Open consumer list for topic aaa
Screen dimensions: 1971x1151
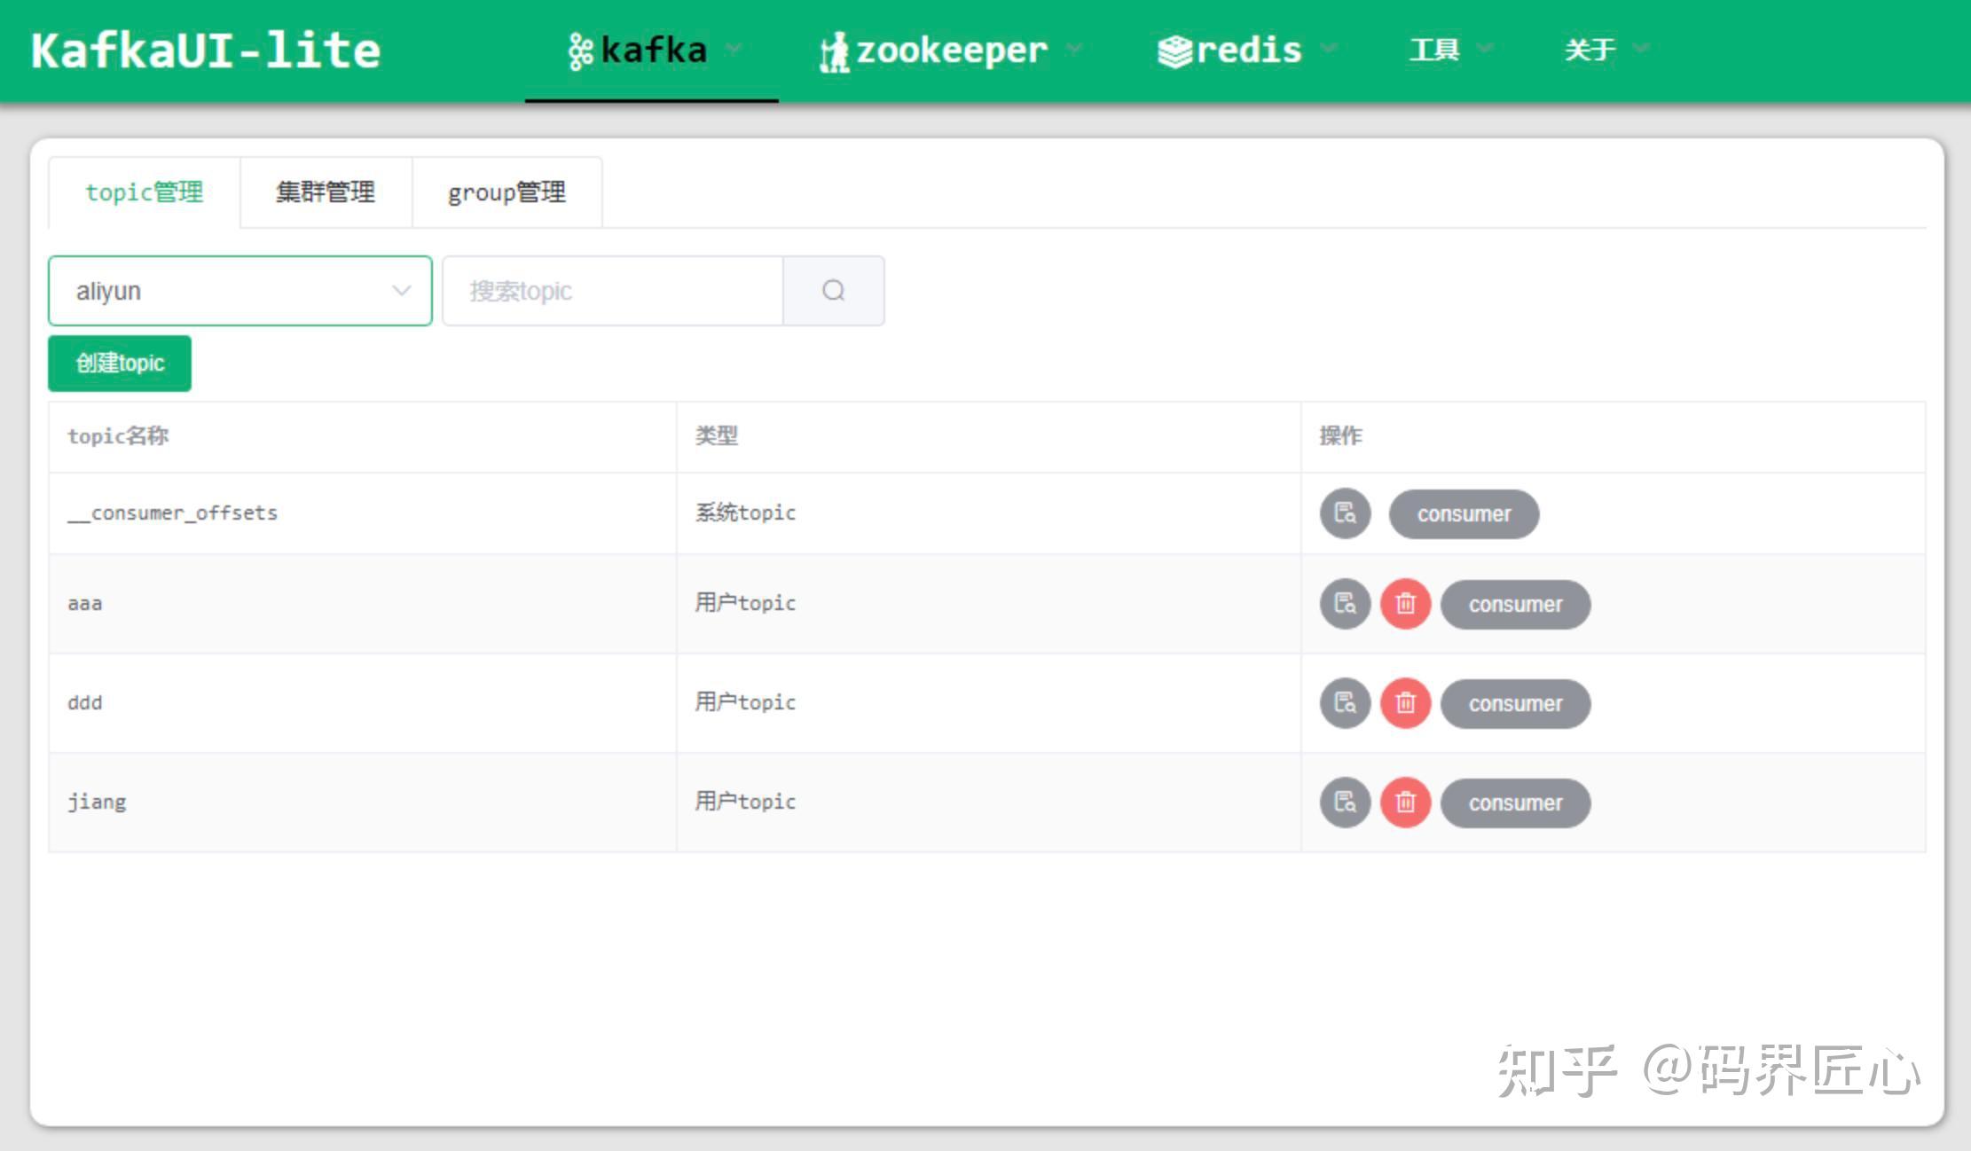(x=1515, y=604)
